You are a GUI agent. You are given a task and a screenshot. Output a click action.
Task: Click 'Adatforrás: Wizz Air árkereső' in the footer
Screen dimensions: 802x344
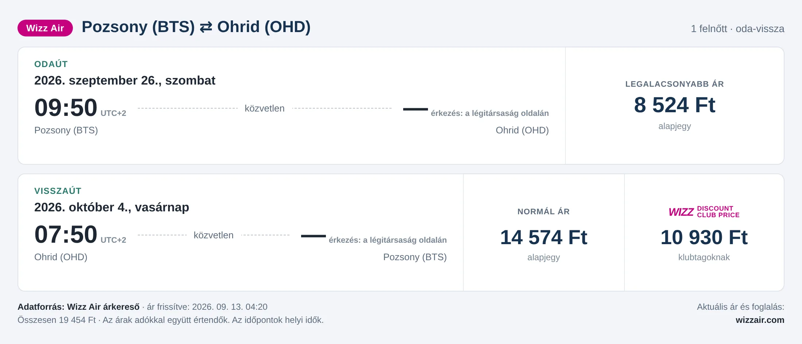coord(78,307)
